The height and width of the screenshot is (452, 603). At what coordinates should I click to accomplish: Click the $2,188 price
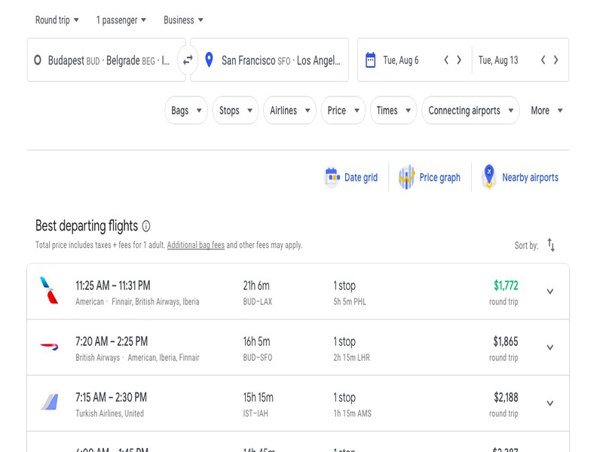506,397
